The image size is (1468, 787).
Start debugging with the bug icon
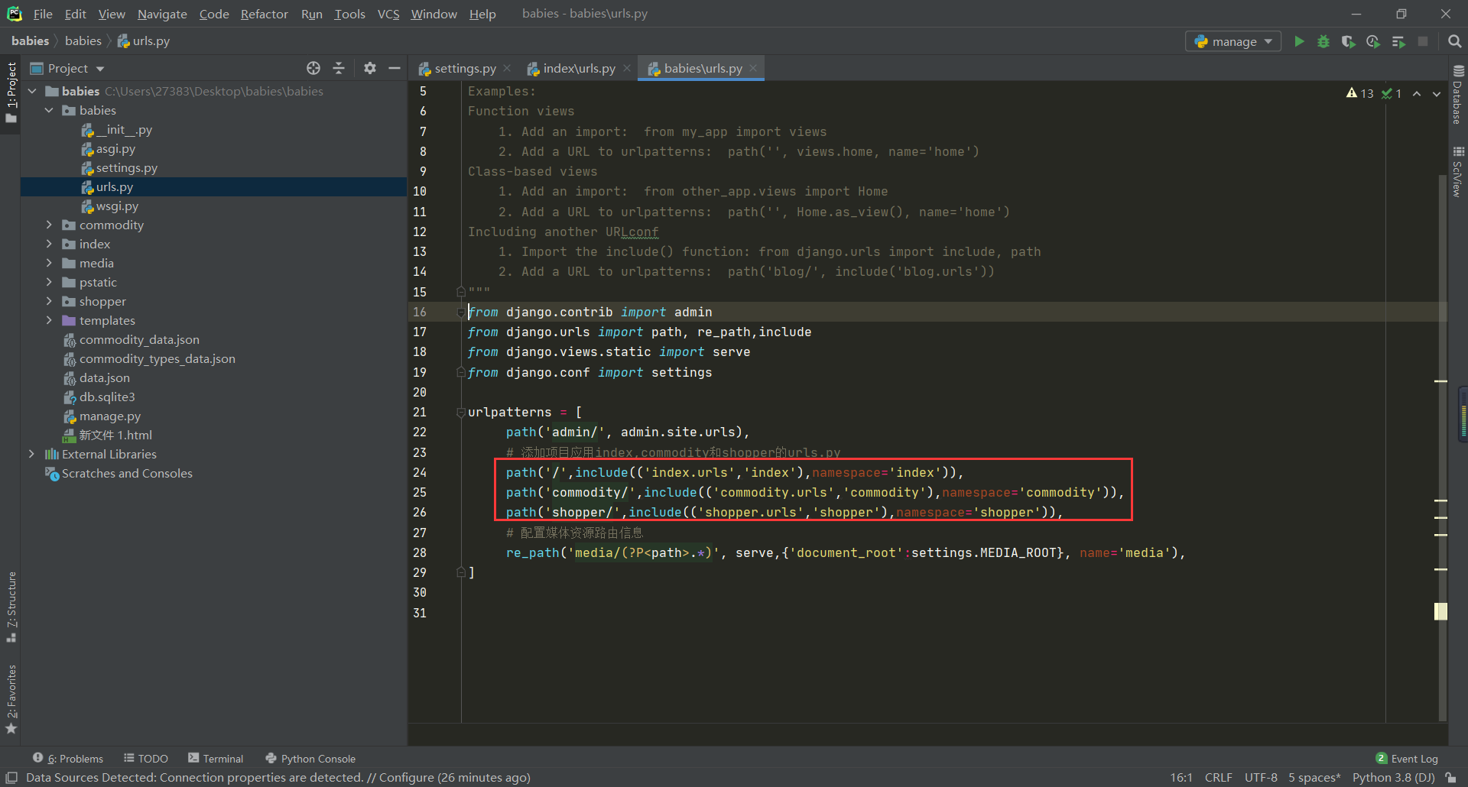(1323, 41)
